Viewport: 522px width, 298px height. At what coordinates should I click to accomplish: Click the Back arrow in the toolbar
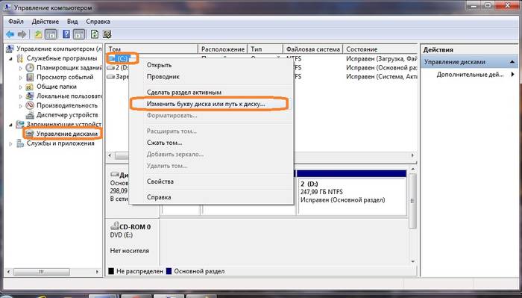pyautogui.click(x=10, y=34)
